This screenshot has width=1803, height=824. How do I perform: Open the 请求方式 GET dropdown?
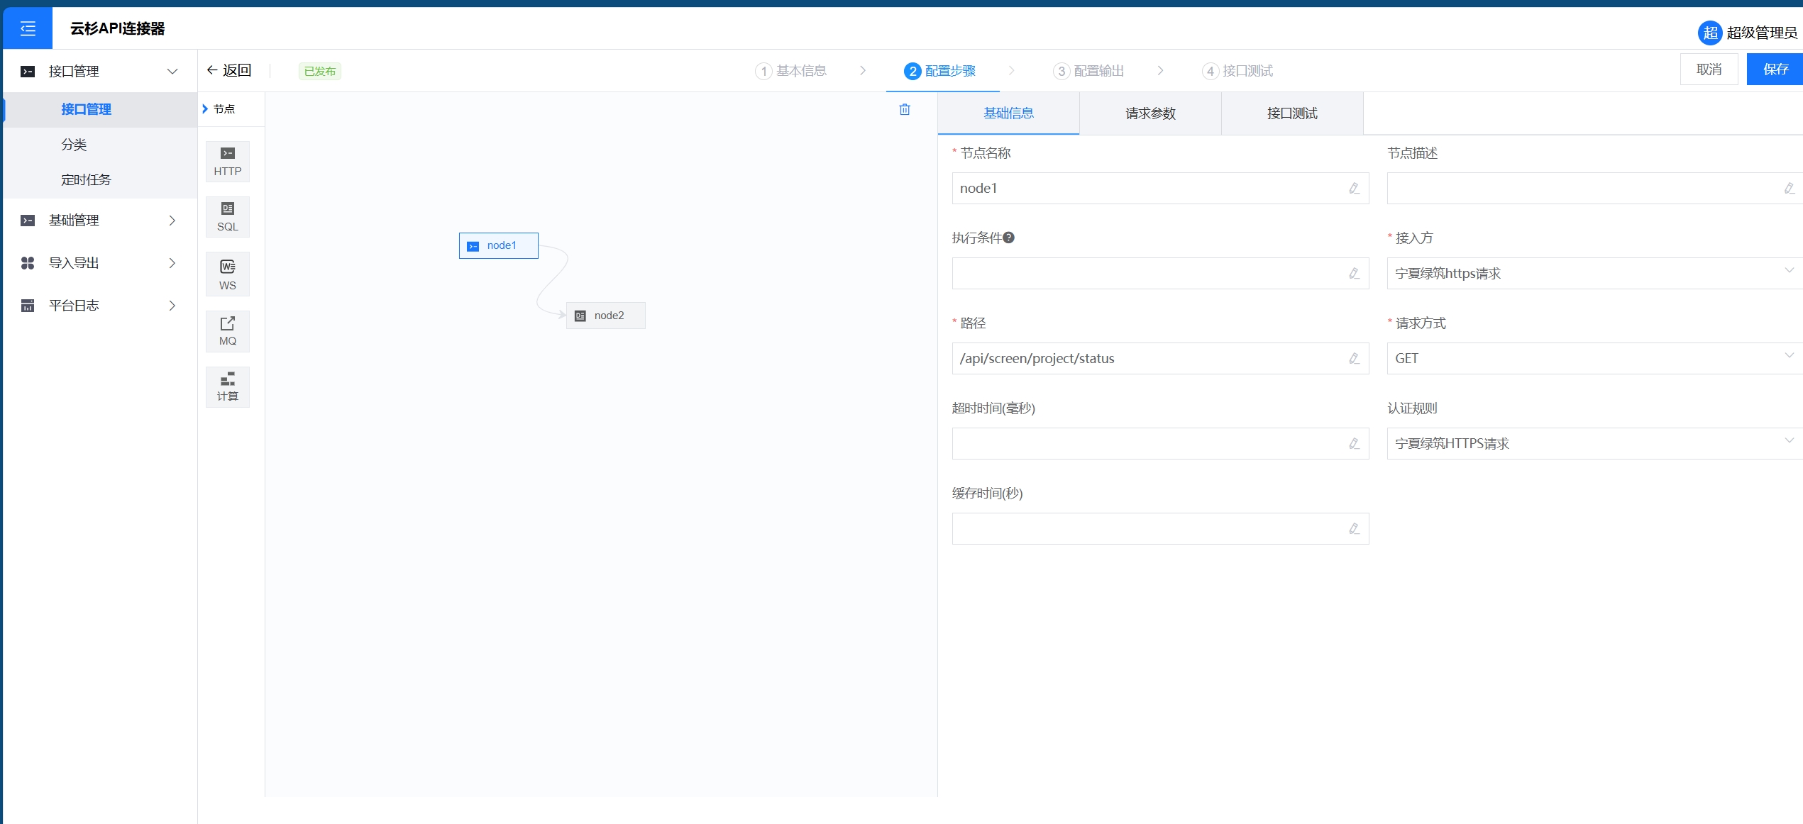click(1594, 359)
